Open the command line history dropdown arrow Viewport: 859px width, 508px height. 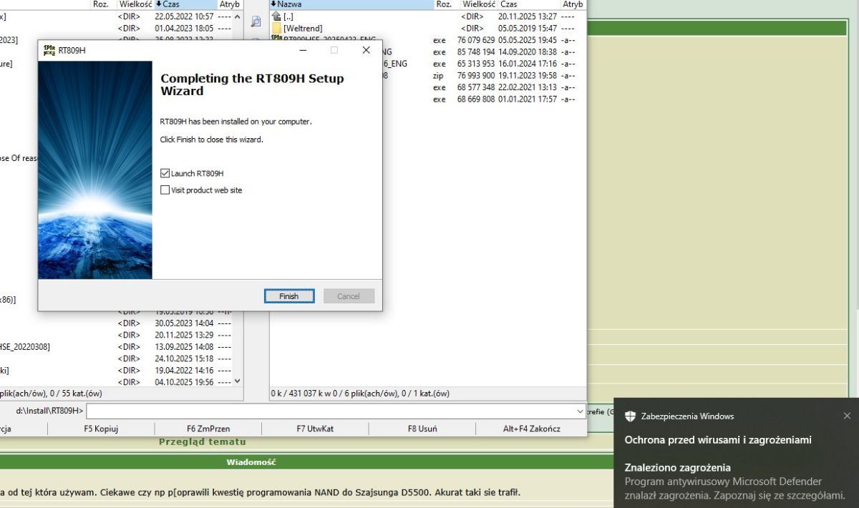point(579,411)
